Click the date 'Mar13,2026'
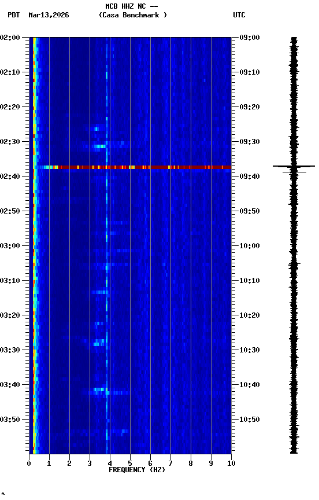 tap(49, 15)
